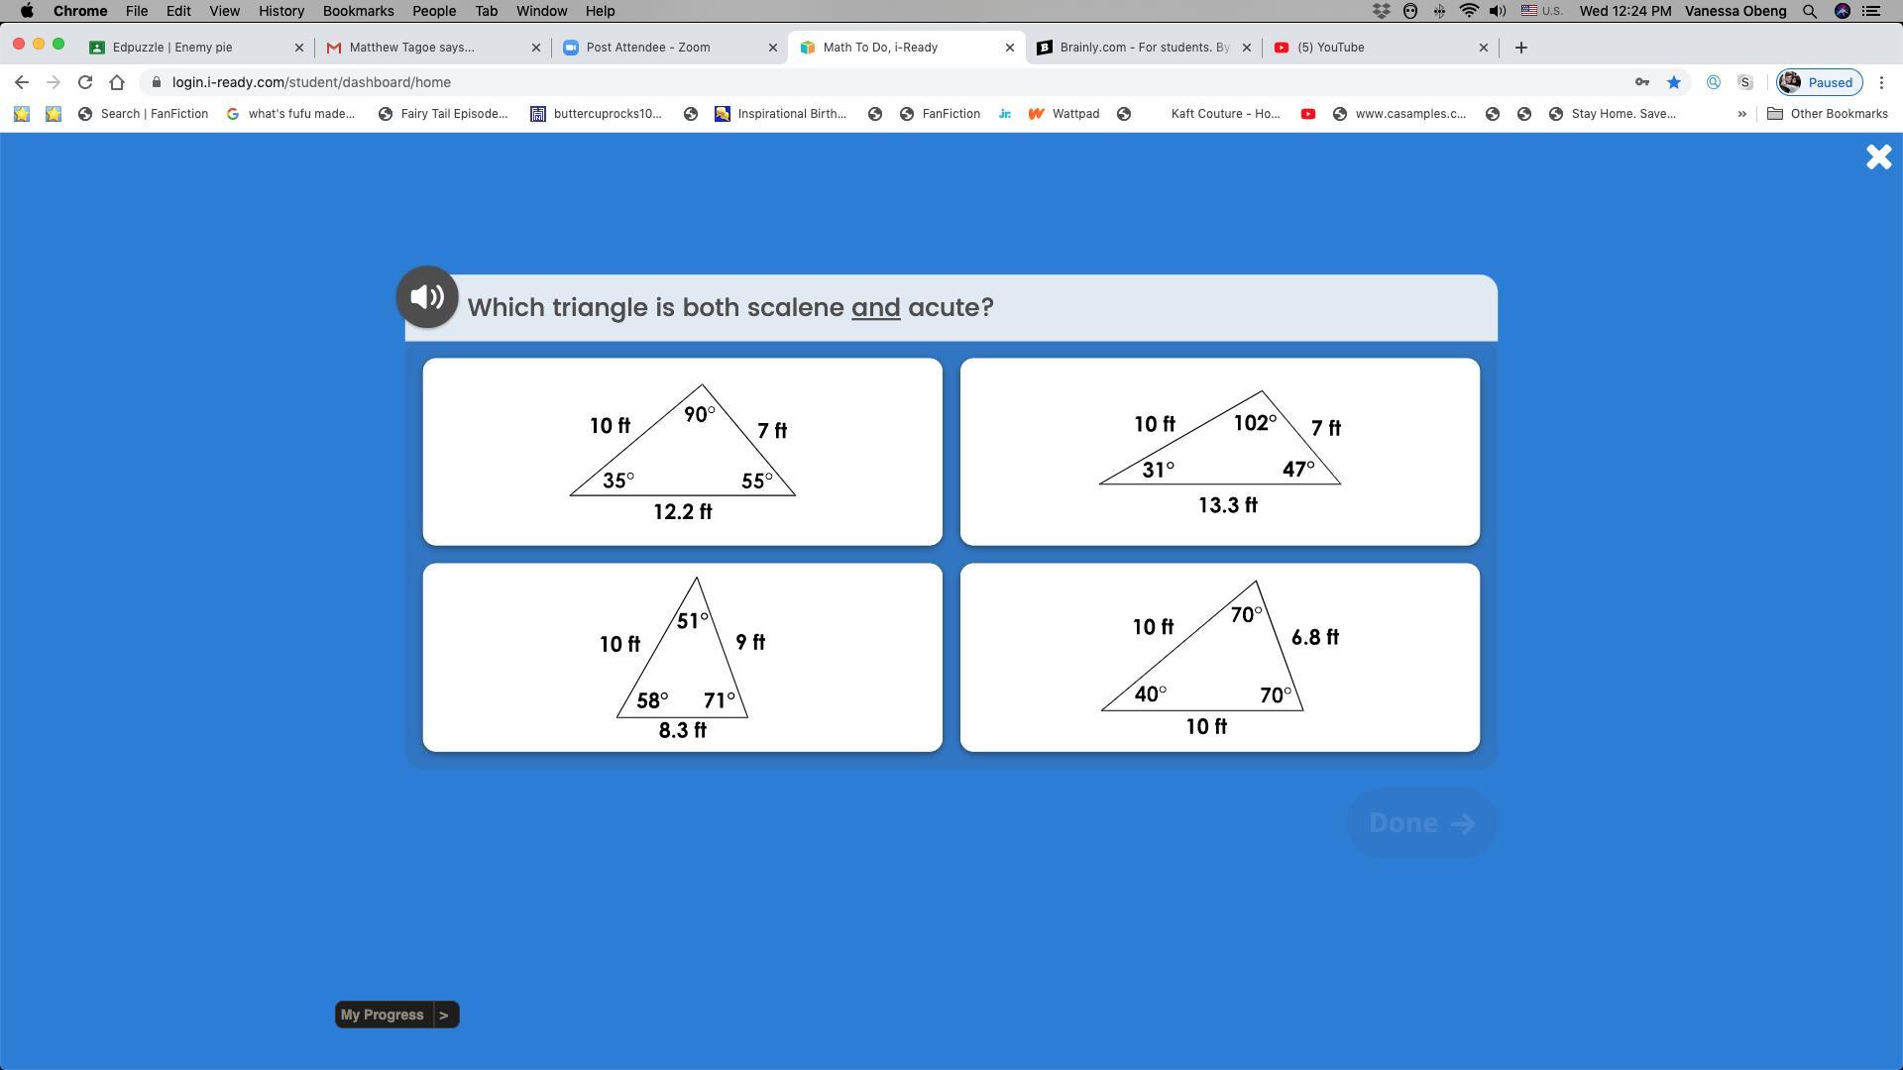Click the Done button
Viewport: 1903px width, 1070px height.
pos(1420,823)
